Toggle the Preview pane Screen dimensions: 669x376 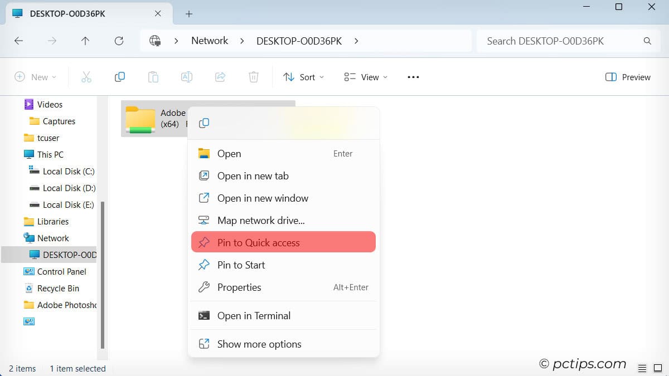[627, 77]
